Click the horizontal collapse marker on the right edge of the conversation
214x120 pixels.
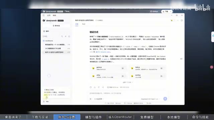click(x=181, y=59)
